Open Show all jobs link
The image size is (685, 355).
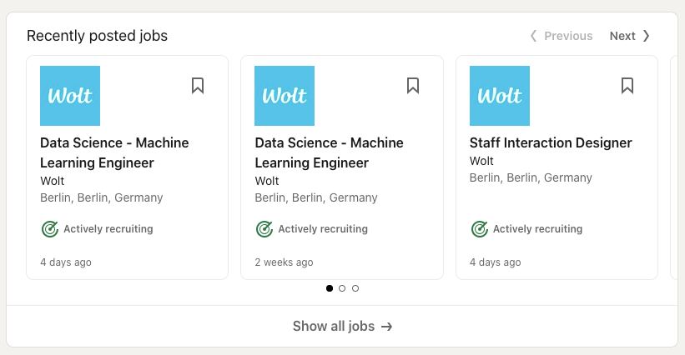tap(342, 326)
